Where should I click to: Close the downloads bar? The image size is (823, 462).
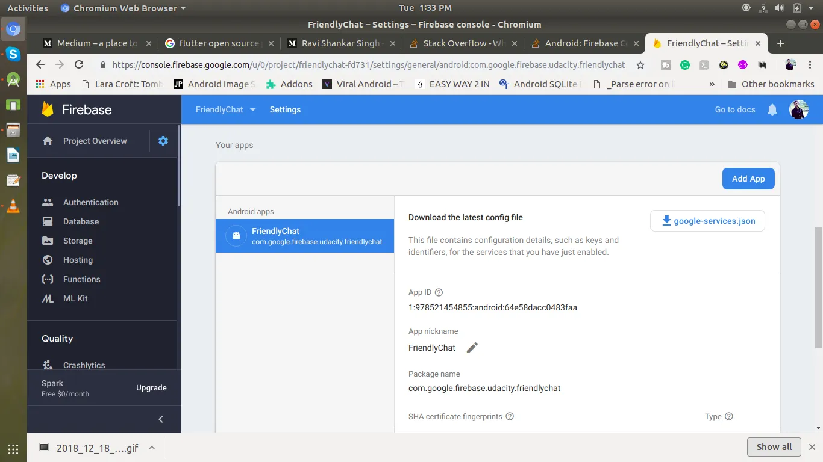813,447
